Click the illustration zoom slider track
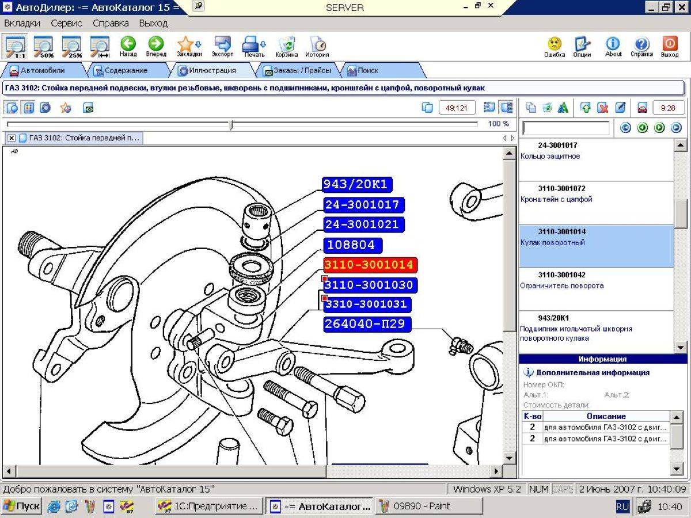691x518 pixels. (242, 124)
